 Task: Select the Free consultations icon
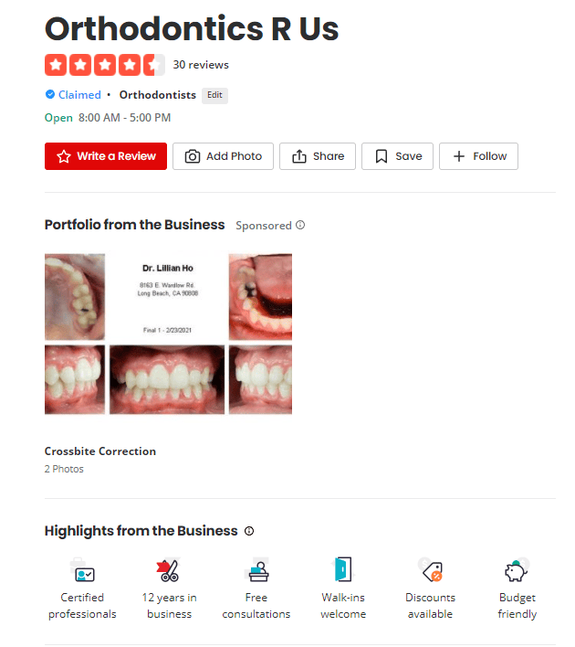tap(256, 570)
